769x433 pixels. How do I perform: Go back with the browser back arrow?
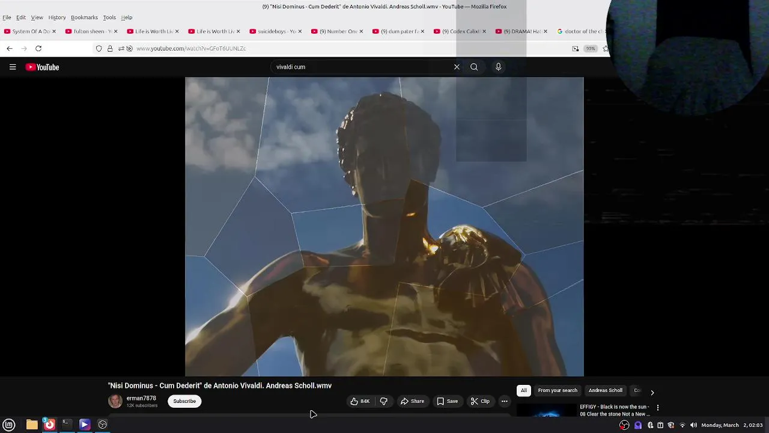(x=10, y=48)
